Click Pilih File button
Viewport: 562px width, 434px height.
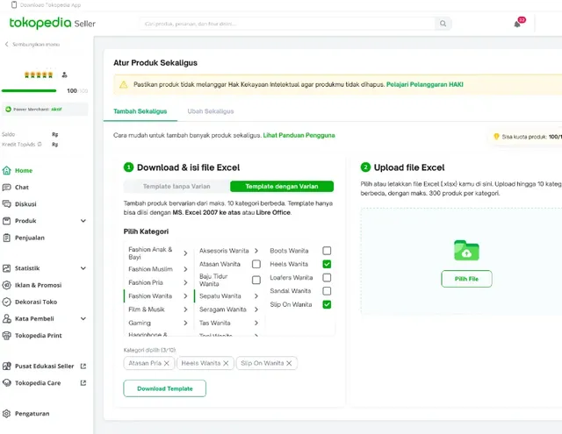coord(466,279)
